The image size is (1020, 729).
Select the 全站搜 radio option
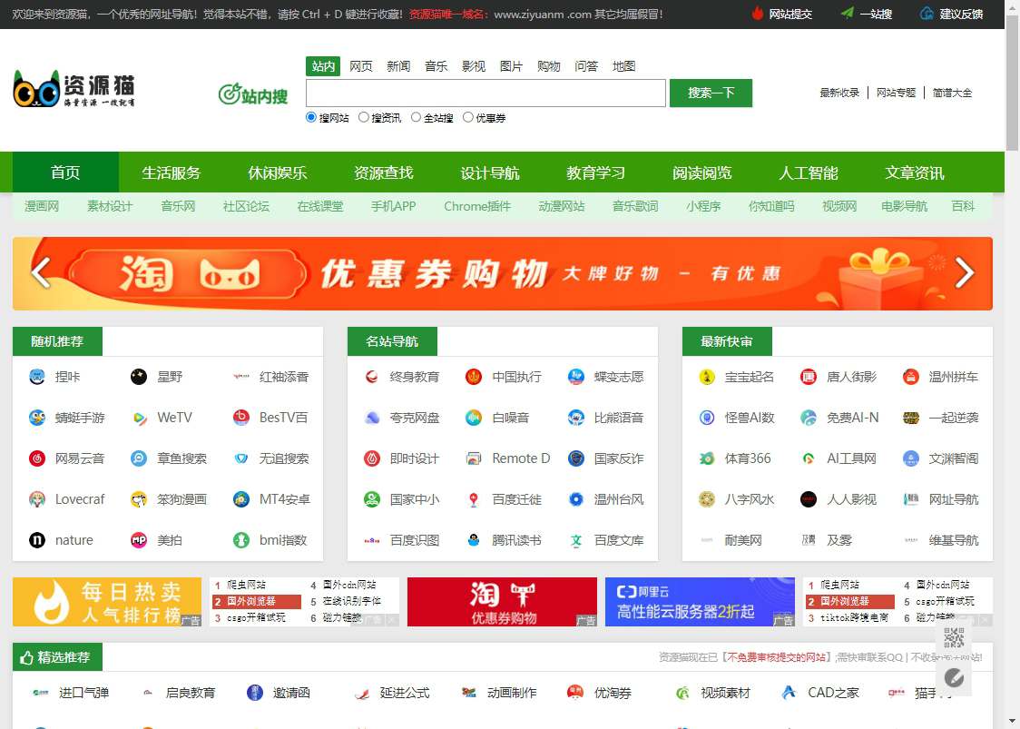(416, 117)
